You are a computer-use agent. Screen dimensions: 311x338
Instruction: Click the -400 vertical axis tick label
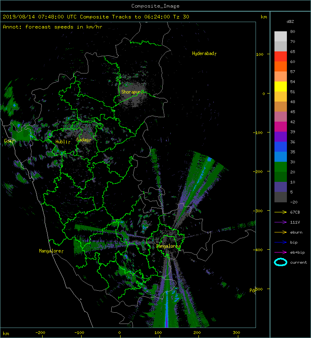(258, 250)
